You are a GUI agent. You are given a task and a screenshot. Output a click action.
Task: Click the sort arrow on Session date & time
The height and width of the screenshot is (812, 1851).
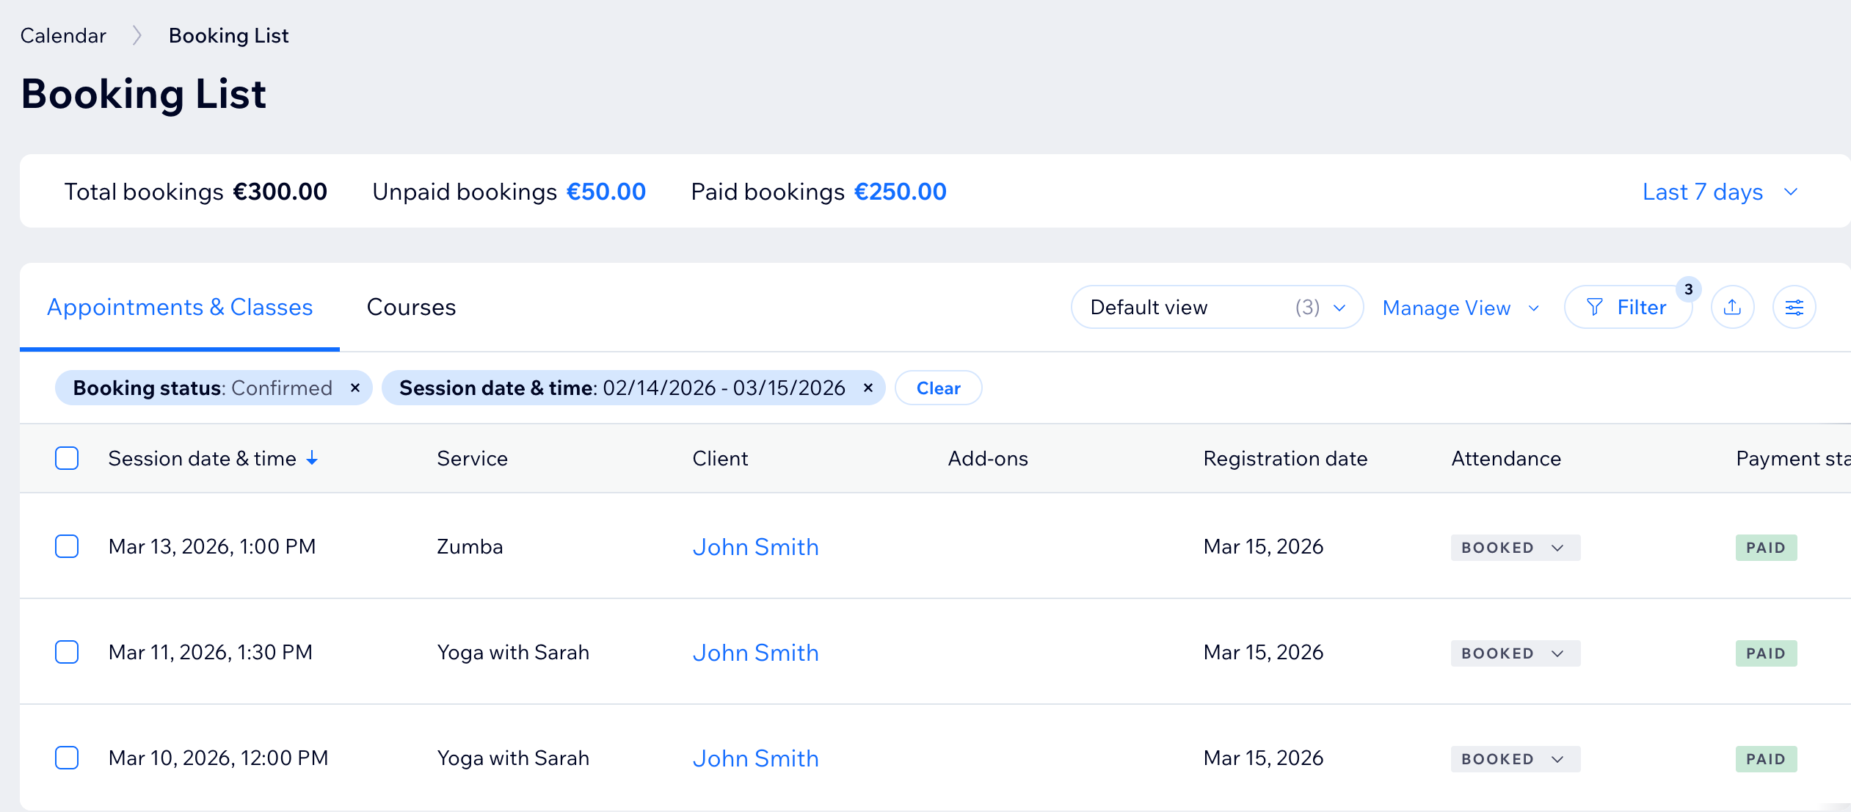[x=313, y=458]
